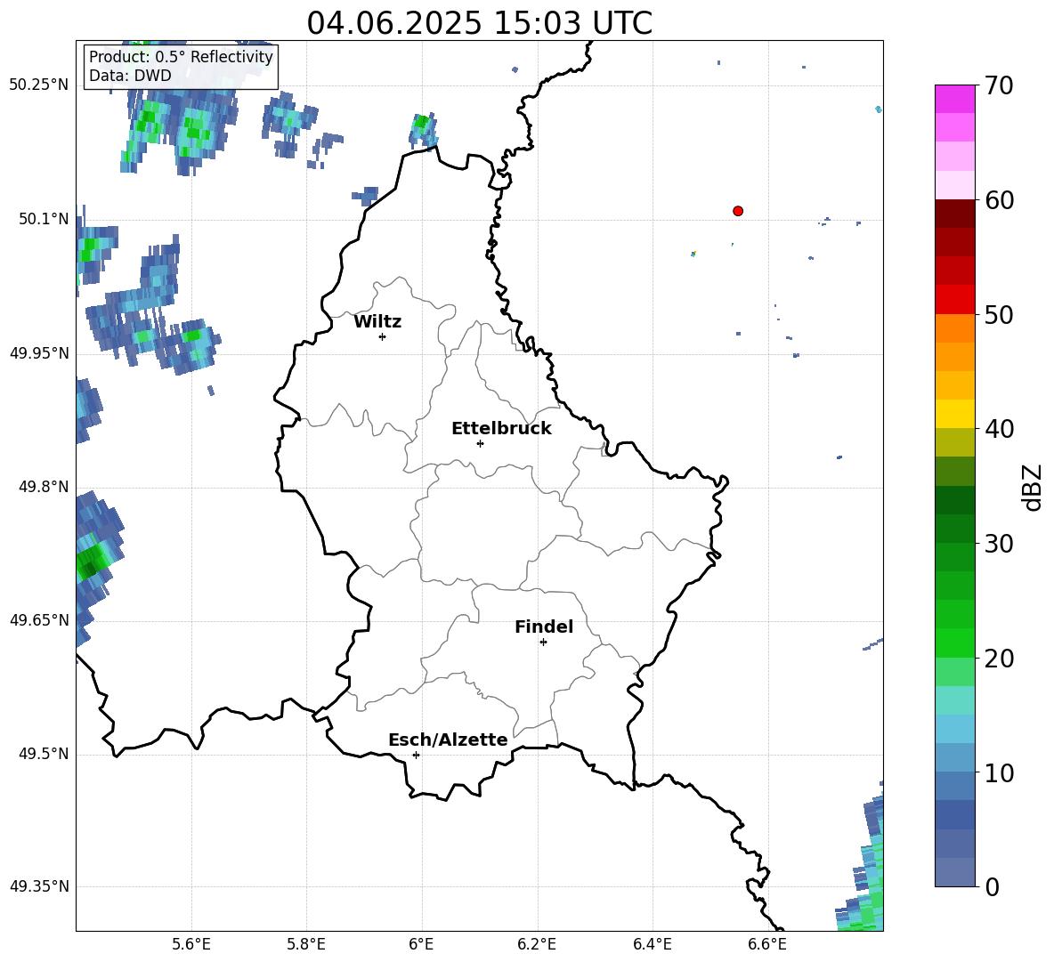Image resolution: width=1054 pixels, height=962 pixels.
Task: Click the 'dBZ' colorbar axis label
Action: tap(1032, 487)
